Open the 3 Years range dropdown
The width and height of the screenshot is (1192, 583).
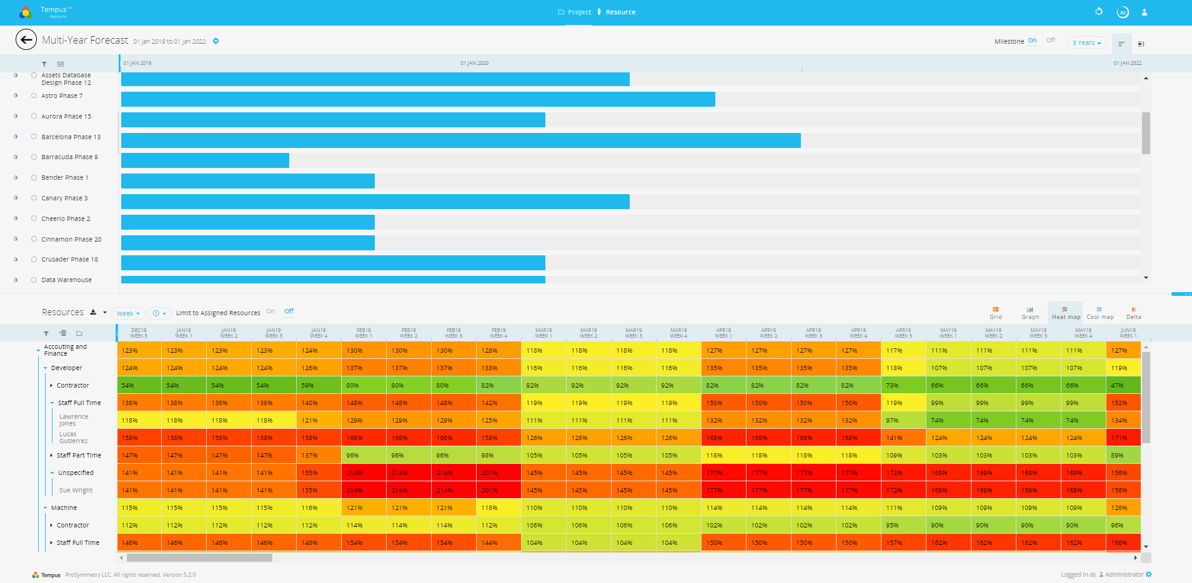[x=1086, y=42]
